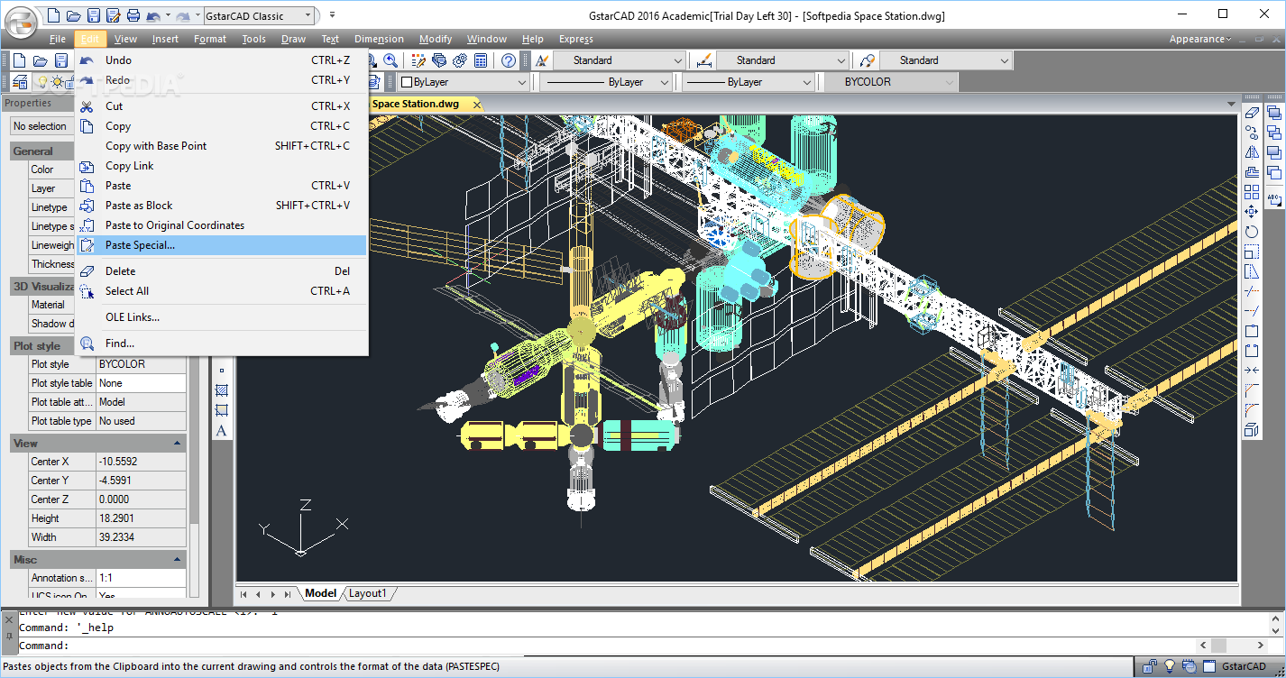Click the text to front ABC icon
This screenshot has width=1286, height=678.
[x=1274, y=199]
